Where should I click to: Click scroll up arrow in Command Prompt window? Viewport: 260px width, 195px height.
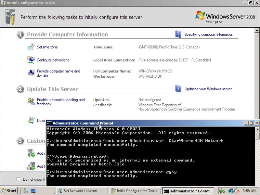(257, 129)
